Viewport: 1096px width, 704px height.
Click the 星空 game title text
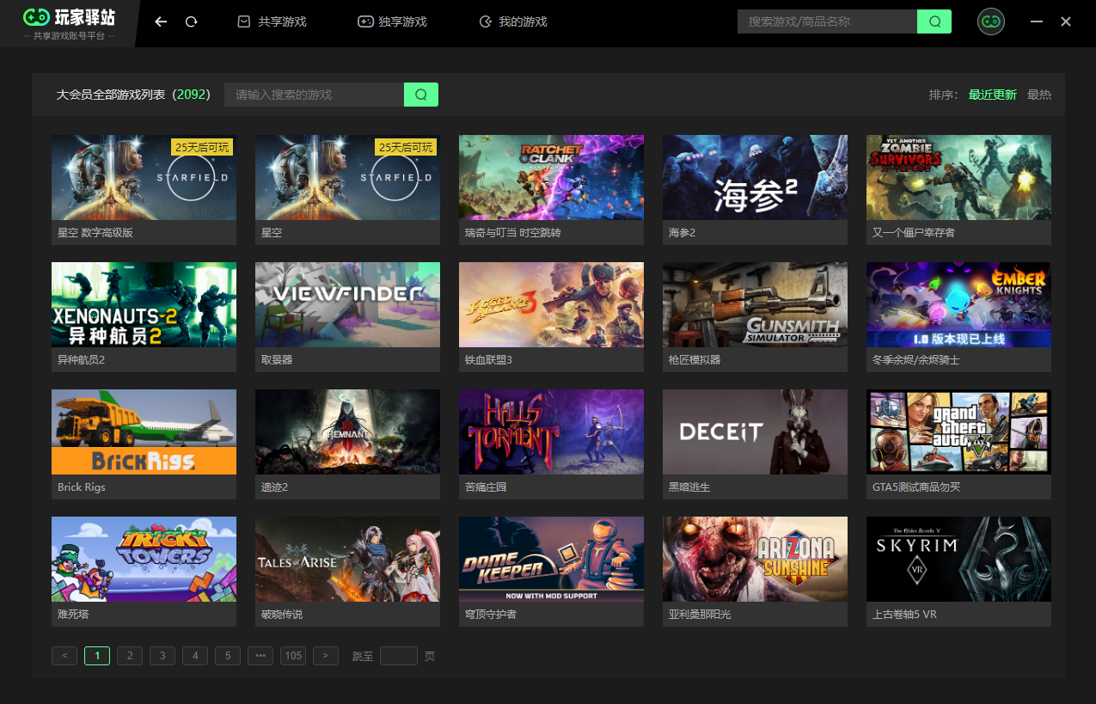(x=272, y=233)
